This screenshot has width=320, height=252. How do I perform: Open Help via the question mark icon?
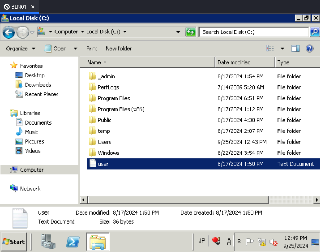coord(310,49)
